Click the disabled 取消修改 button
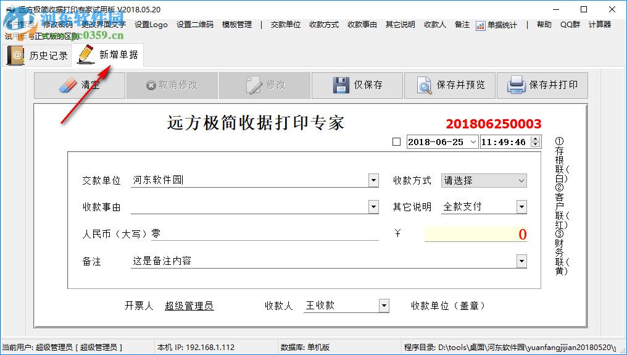Image resolution: width=627 pixels, height=355 pixels. [172, 85]
